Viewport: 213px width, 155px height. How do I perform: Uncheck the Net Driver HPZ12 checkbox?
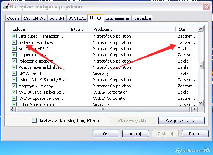pyautogui.click(x=14, y=48)
